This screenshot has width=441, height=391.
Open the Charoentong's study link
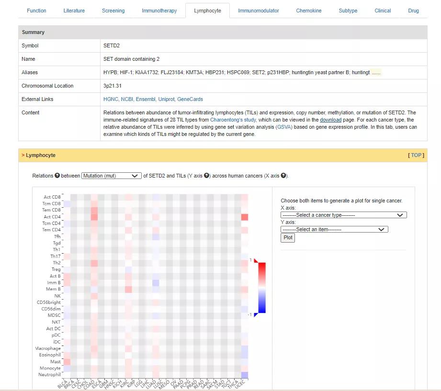pyautogui.click(x=233, y=120)
